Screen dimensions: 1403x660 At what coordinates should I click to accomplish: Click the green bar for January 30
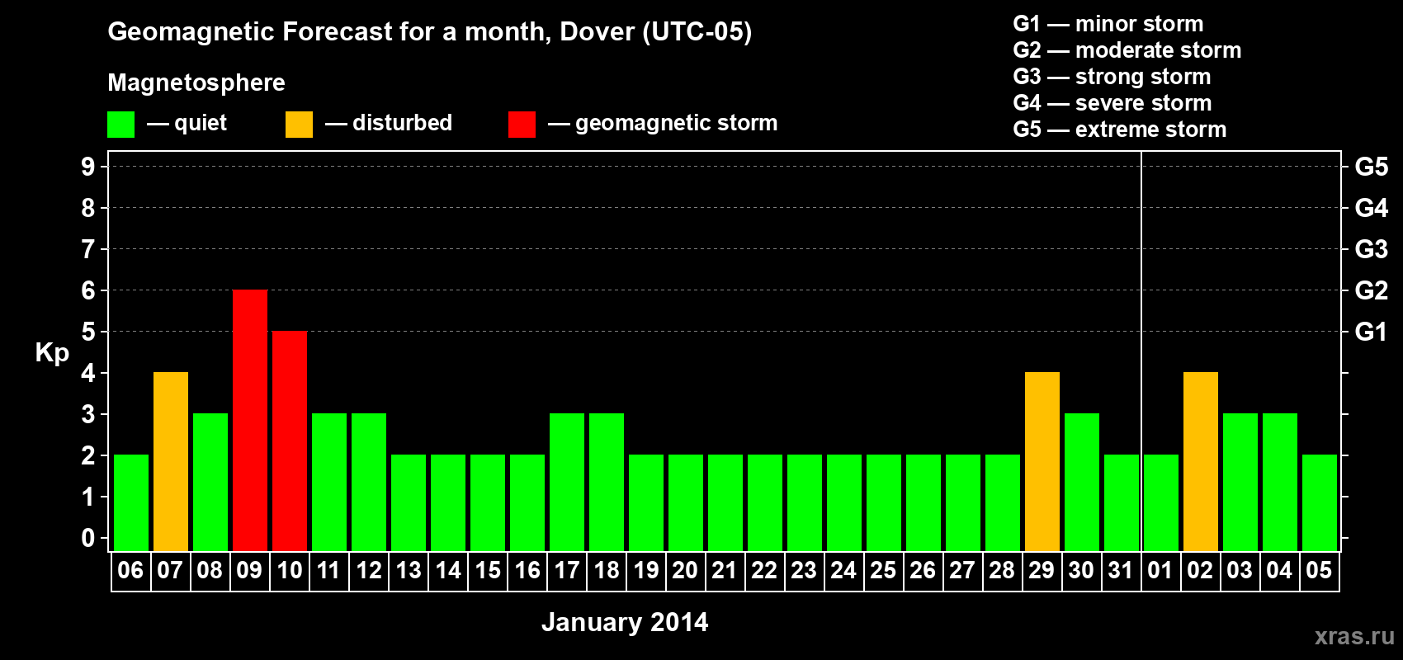[1082, 482]
